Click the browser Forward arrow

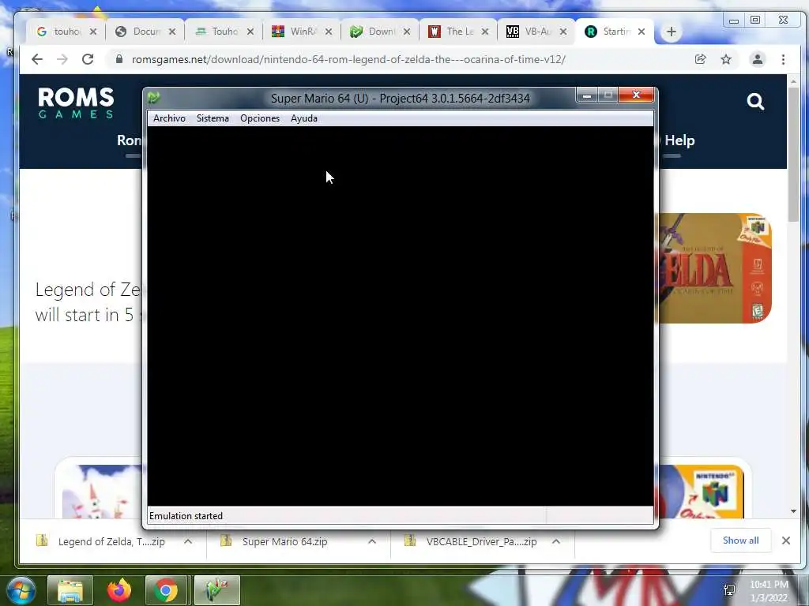(x=62, y=59)
